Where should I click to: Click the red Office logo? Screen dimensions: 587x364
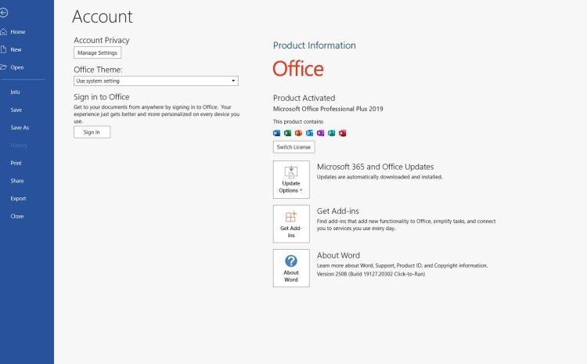pos(298,69)
